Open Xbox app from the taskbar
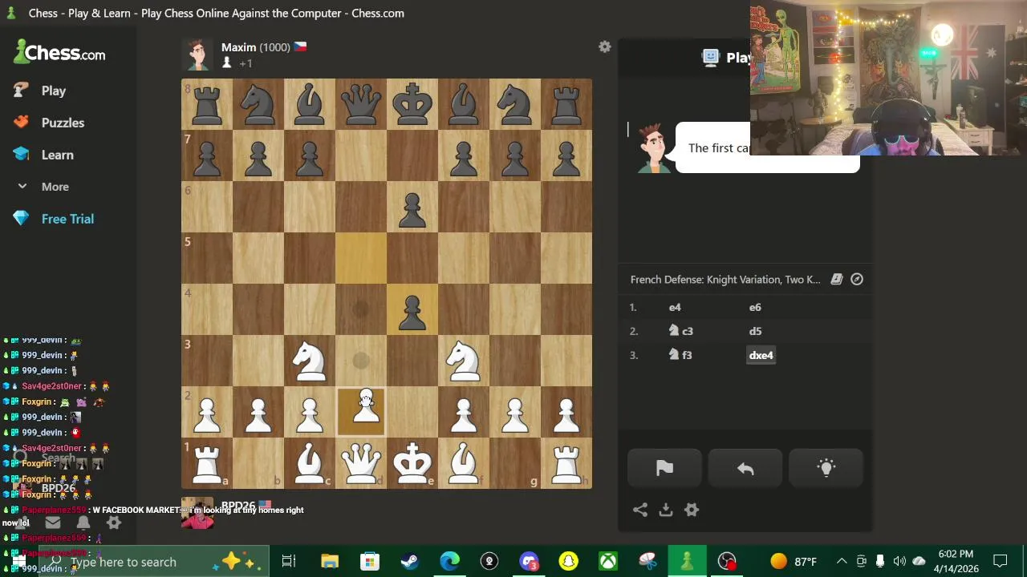Screen dimensions: 1027x577 click(608, 562)
